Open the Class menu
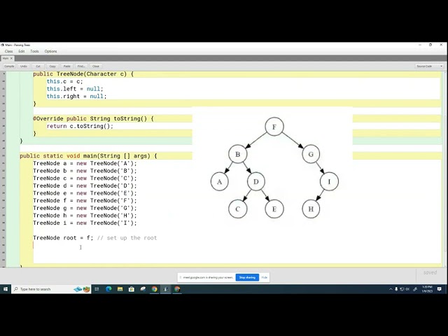Screen dimensions: 448x336 click(8, 51)
